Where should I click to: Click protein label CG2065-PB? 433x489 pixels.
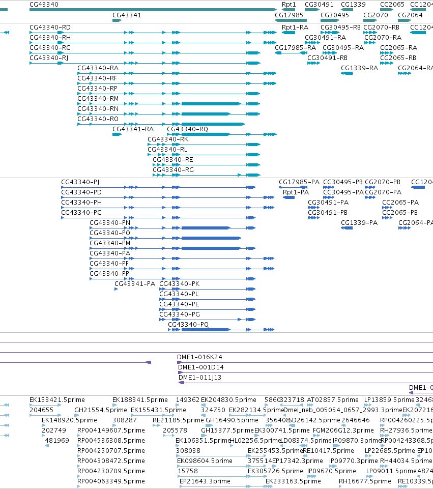pyautogui.click(x=399, y=213)
